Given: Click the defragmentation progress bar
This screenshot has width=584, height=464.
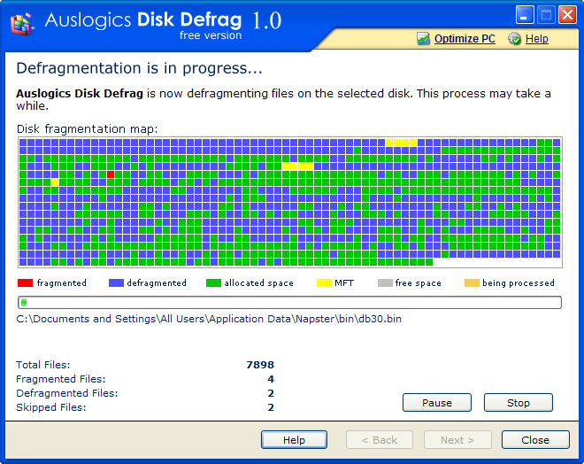Looking at the screenshot, I should 289,302.
